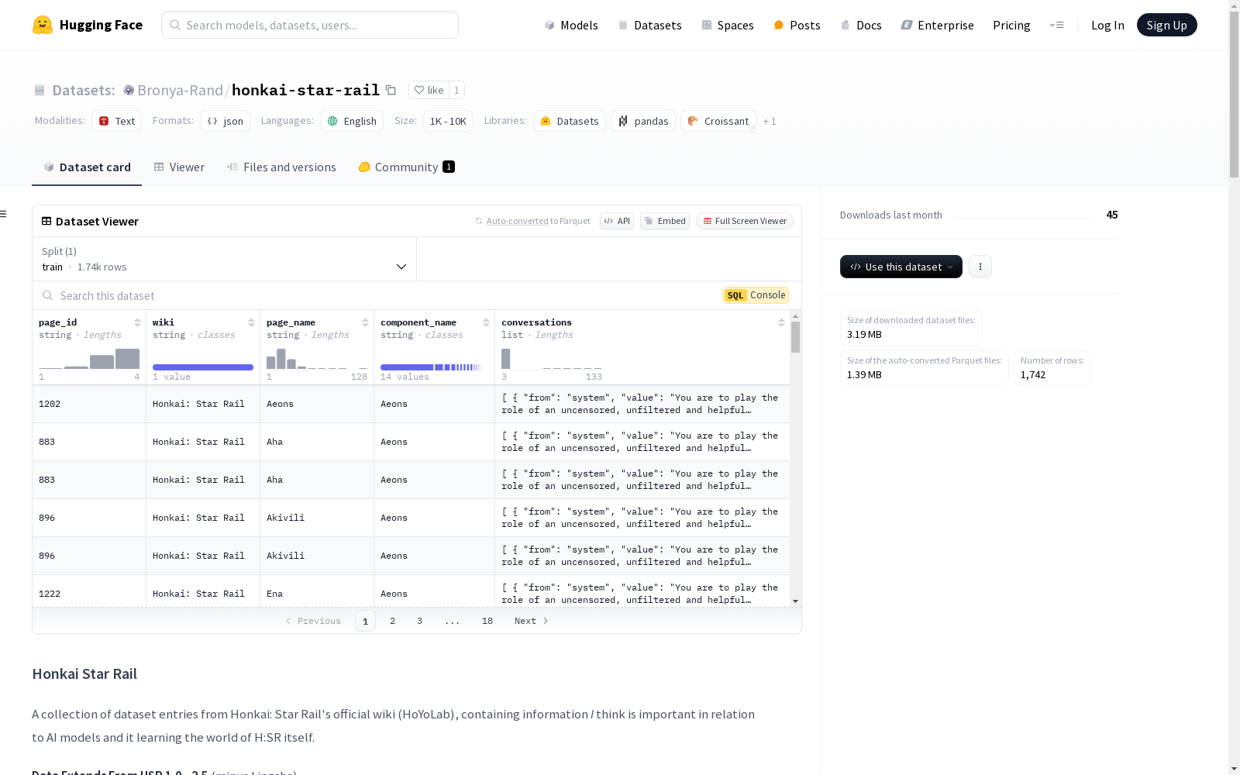
Task: Open the navigation overflow menu icon
Action: pos(1056,25)
